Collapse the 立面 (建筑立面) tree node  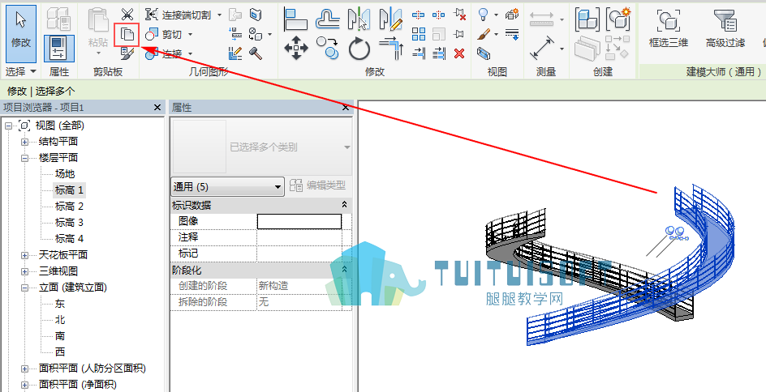click(24, 288)
